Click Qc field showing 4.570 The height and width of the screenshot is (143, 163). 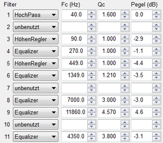109,112
